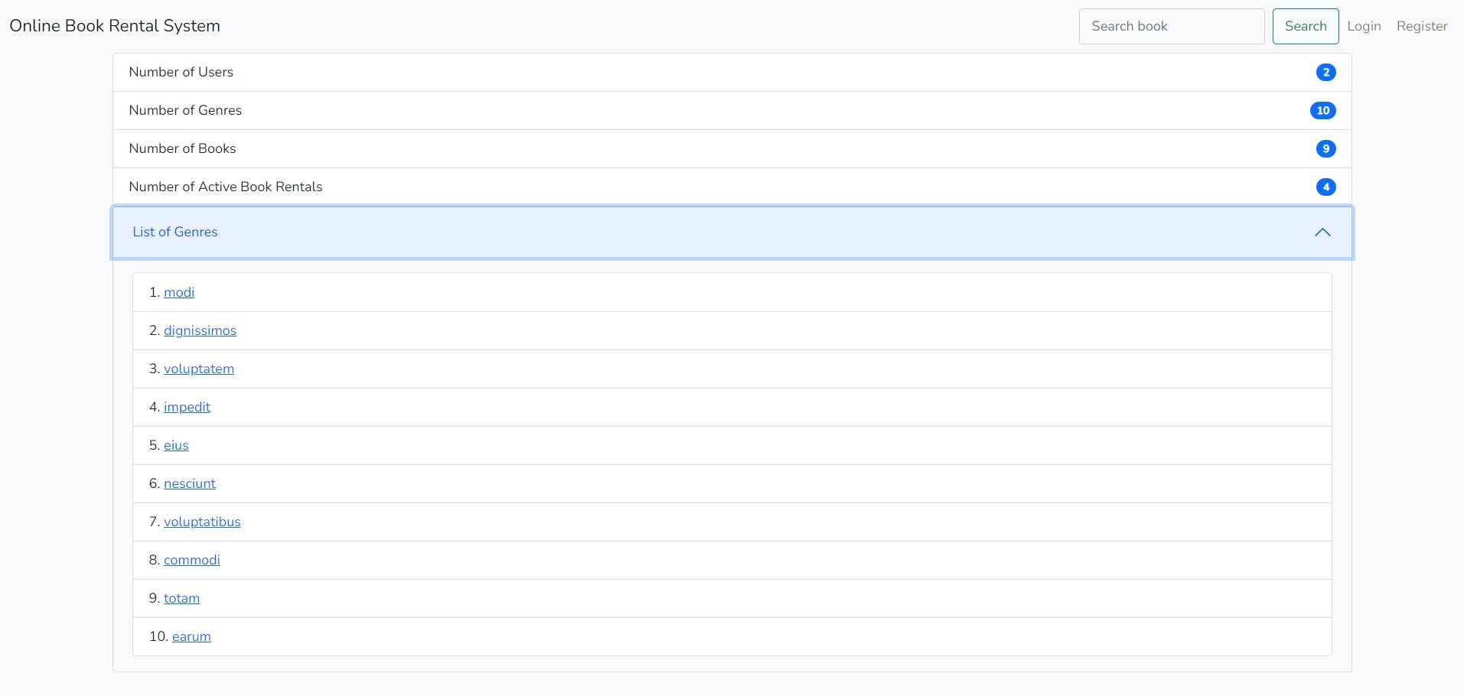1464x696 pixels.
Task: Collapse the List of Genres panel
Action: pyautogui.click(x=732, y=232)
